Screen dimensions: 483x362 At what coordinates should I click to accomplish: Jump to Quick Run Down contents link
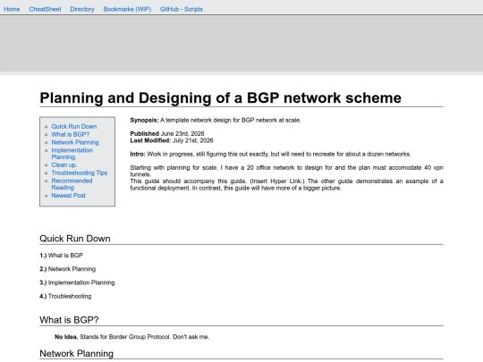coord(74,127)
